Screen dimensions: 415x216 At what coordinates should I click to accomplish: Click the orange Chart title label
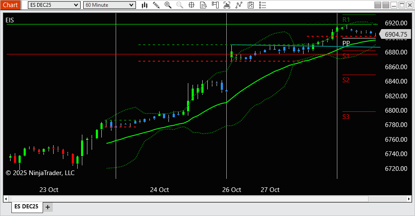[x=10, y=5]
